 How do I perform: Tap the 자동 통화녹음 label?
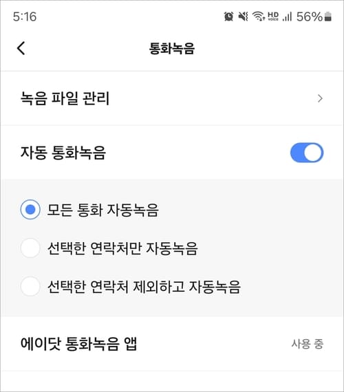(x=63, y=153)
